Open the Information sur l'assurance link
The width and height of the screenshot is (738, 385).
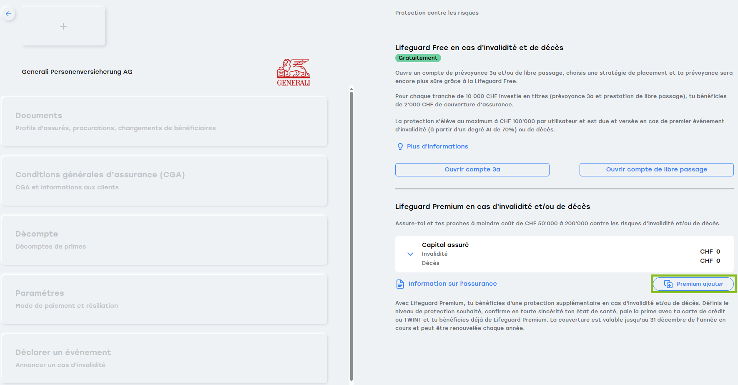tap(452, 284)
